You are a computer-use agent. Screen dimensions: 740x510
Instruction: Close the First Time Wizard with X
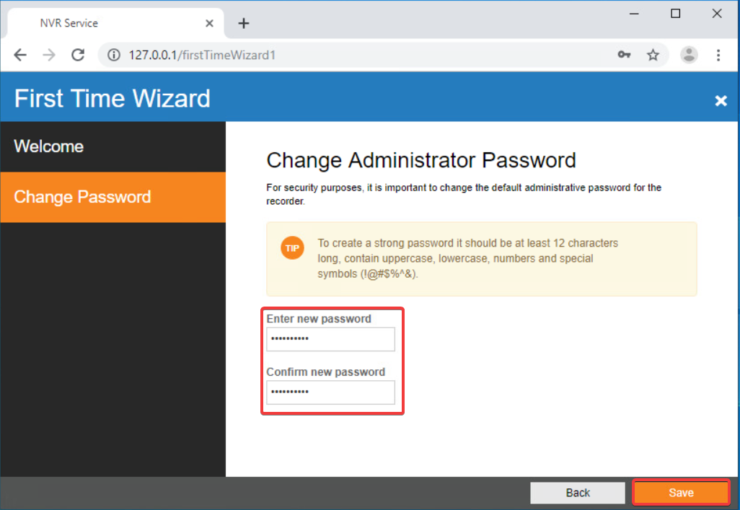pos(721,100)
